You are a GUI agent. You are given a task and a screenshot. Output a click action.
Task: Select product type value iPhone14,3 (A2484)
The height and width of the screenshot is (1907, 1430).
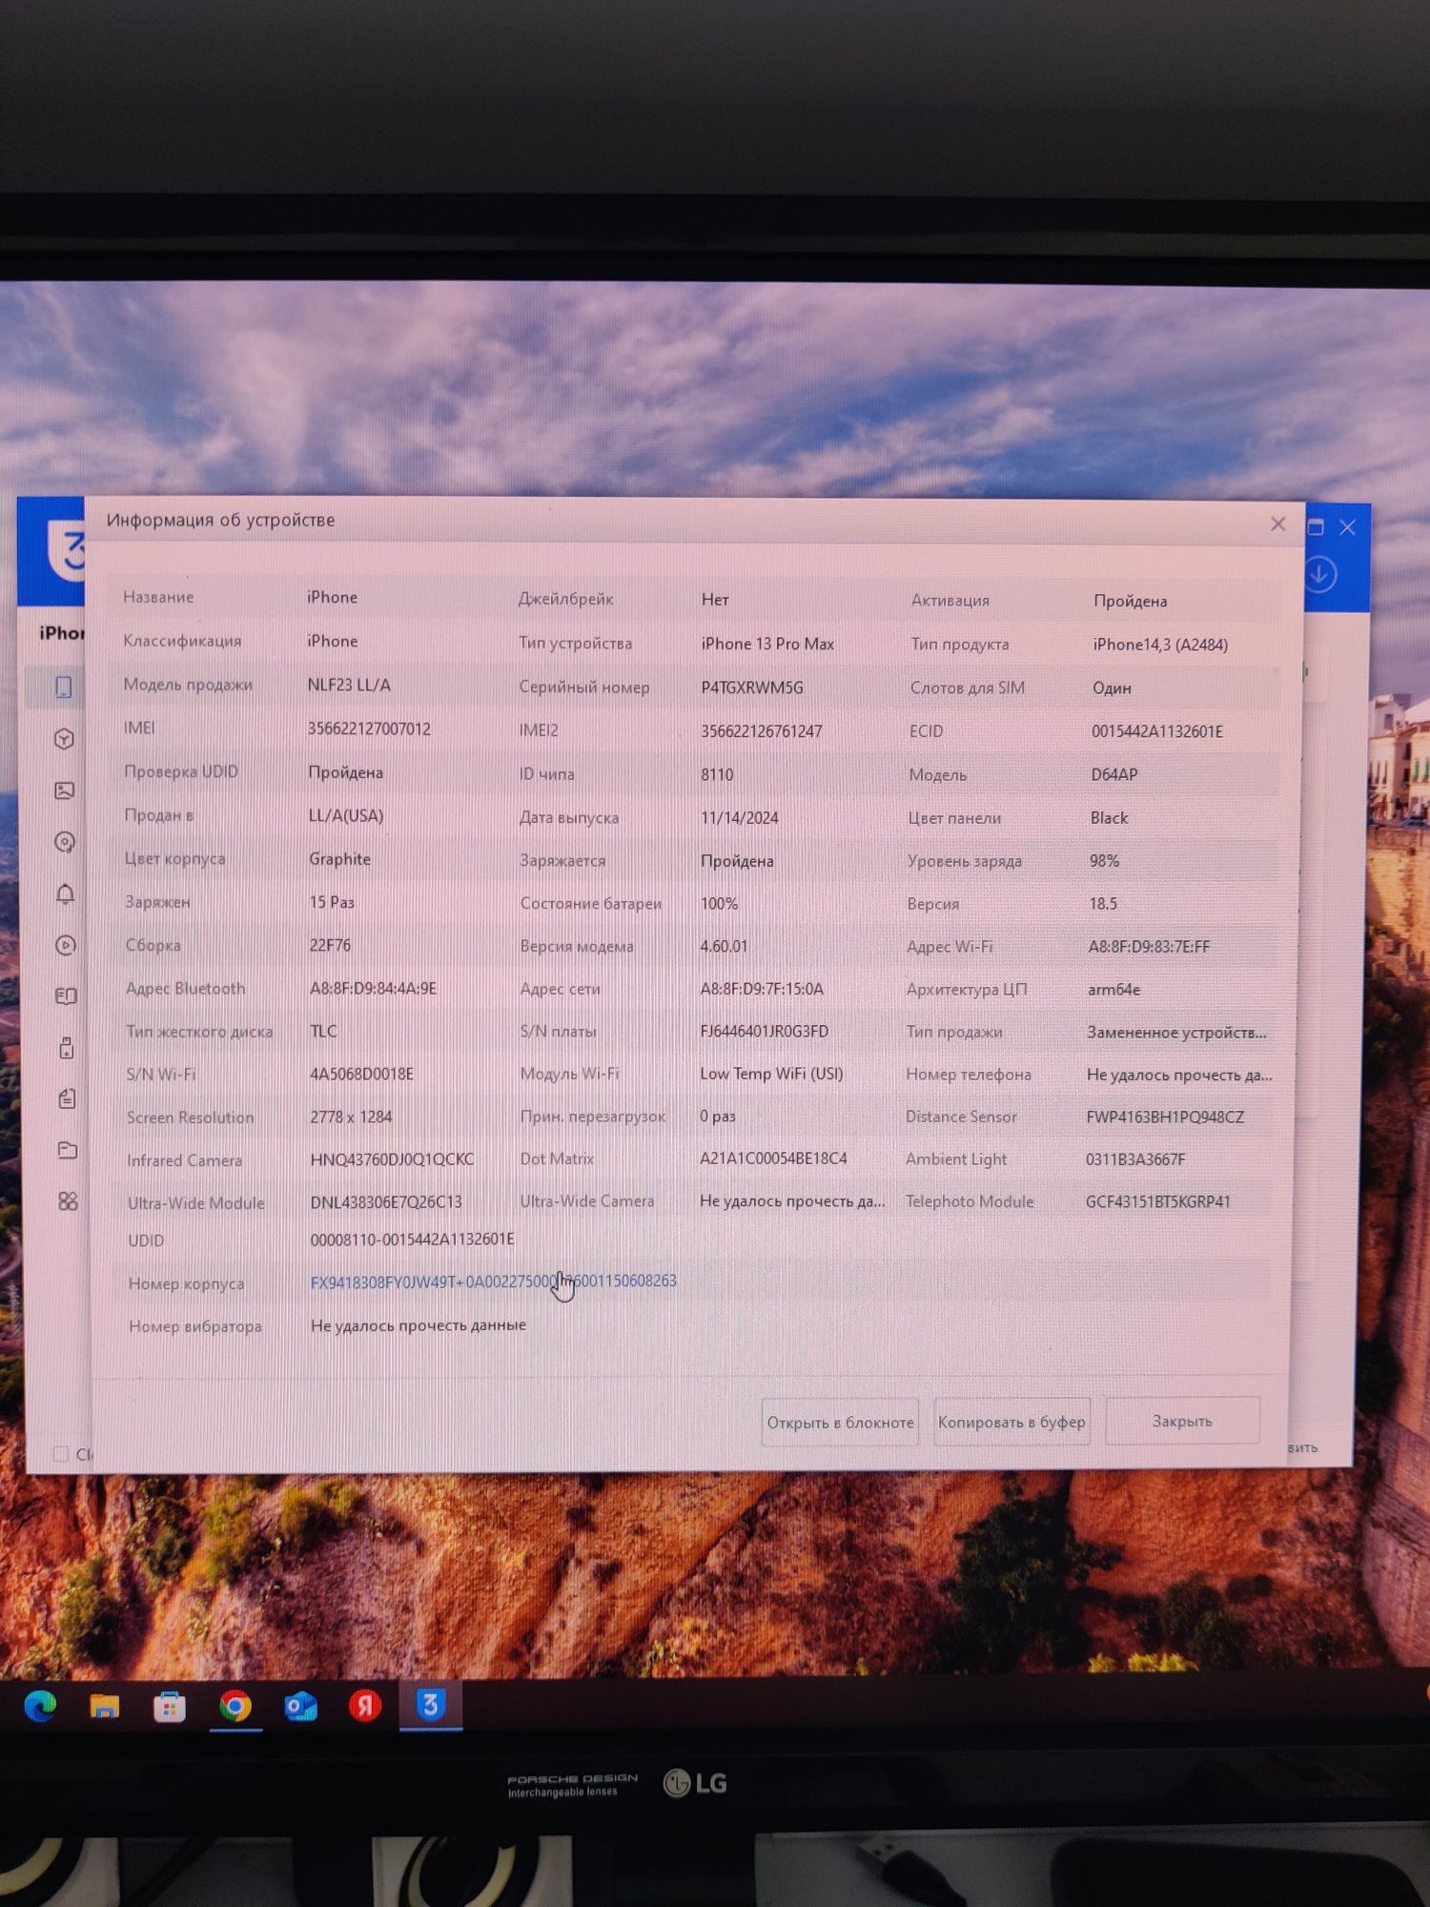click(x=1160, y=645)
